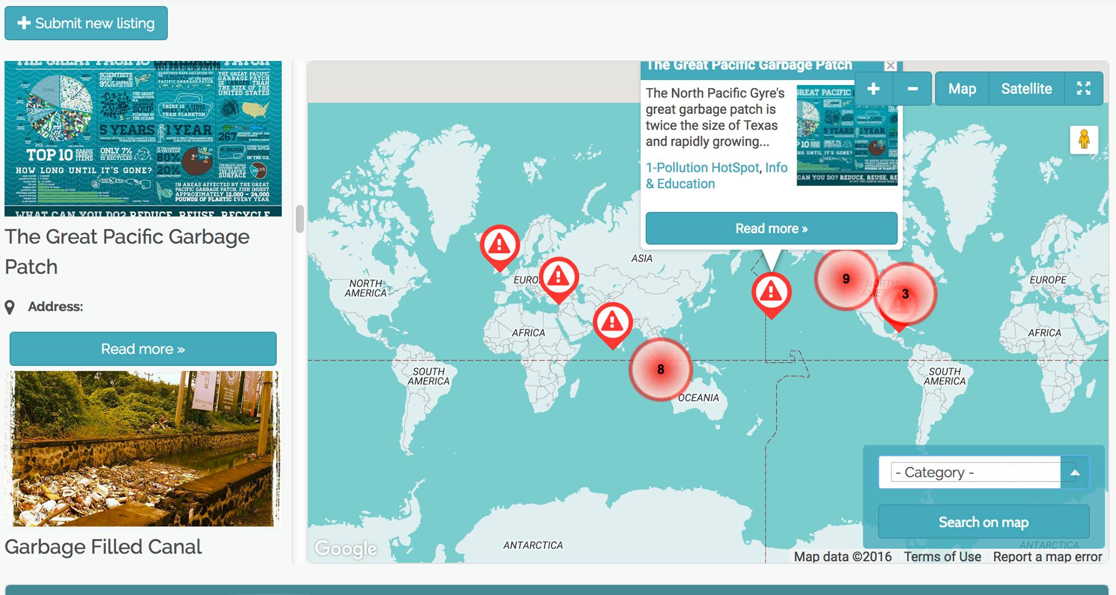
Task: Open Report a map error link
Action: [x=1047, y=556]
